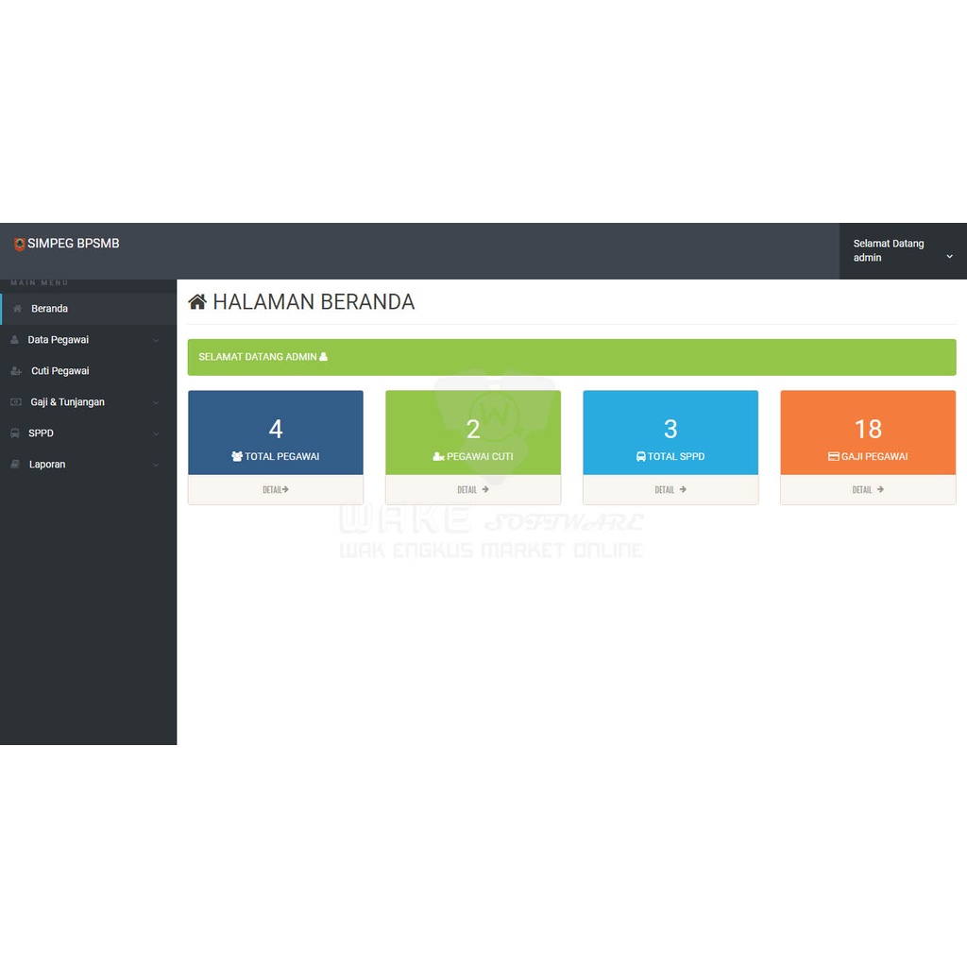Click the house icon in Halaman Beranda heading

(197, 302)
